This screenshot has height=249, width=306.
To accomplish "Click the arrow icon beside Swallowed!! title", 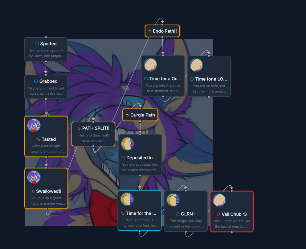I will (x=33, y=191).
